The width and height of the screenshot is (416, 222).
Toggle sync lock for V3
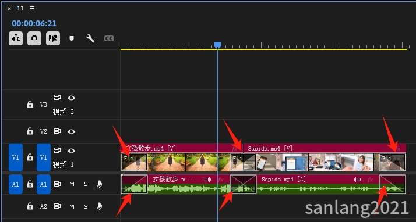pos(58,98)
